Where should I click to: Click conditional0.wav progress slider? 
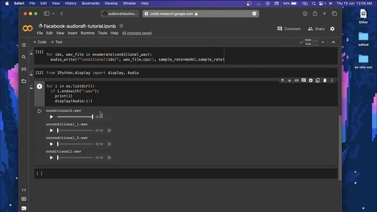(x=75, y=117)
